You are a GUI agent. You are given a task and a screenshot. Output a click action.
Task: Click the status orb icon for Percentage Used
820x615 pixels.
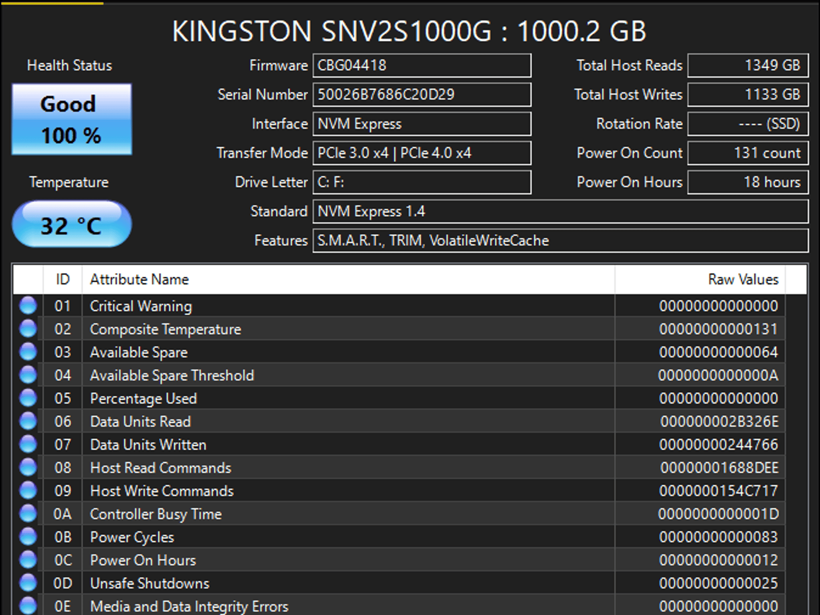[x=28, y=398]
